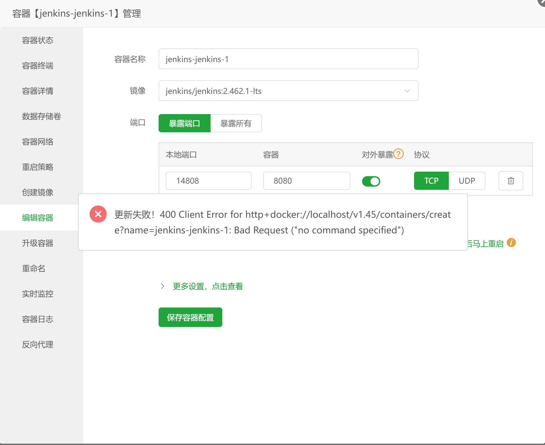Click the orange info icon near 马上重启
Screen dimensions: 545x445
point(511,242)
